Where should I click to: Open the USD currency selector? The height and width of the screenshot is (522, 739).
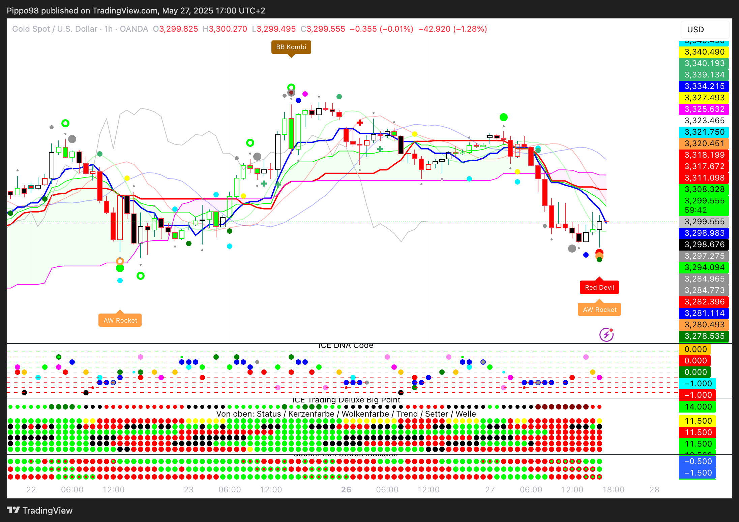tap(704, 30)
